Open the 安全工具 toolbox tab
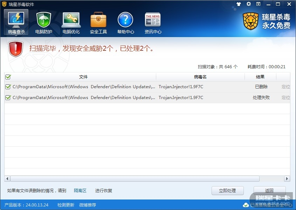The width and height of the screenshot is (296, 210). click(98, 22)
